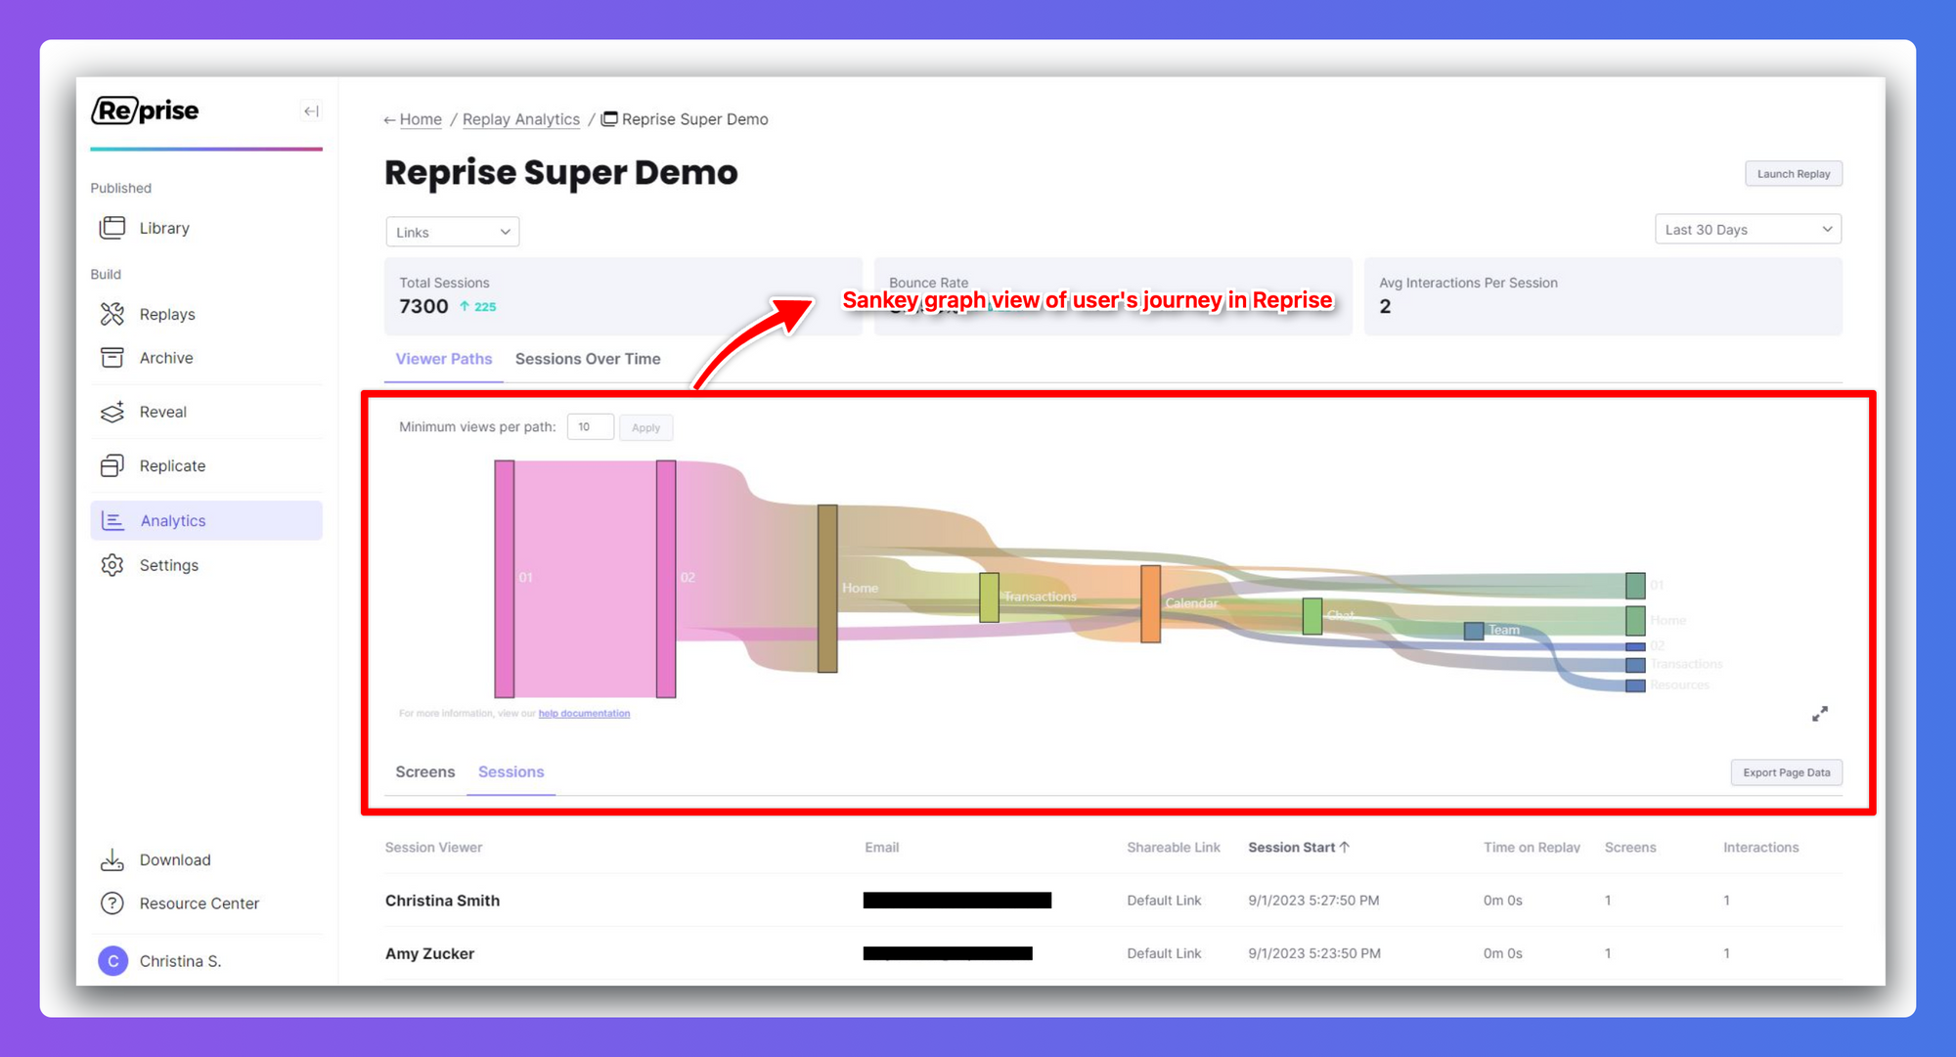The height and width of the screenshot is (1057, 1956).
Task: Collapse the sidebar with arrow icon
Action: point(311,111)
